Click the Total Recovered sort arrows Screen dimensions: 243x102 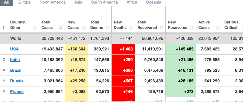(161, 28)
